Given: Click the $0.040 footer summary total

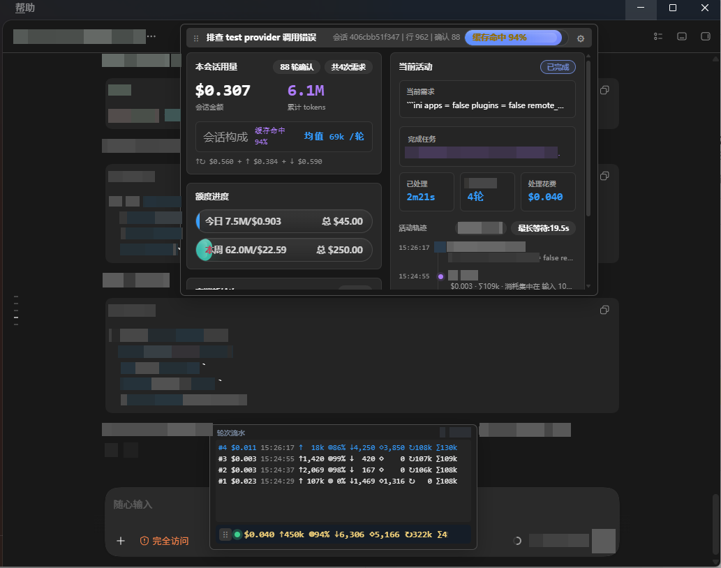Looking at the screenshot, I should coord(259,535).
